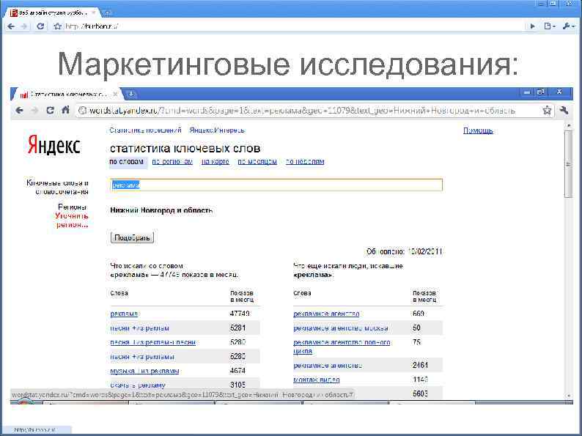Viewport: 582px width, 436px height.
Task: Reload page in outer browser
Action: point(40,26)
